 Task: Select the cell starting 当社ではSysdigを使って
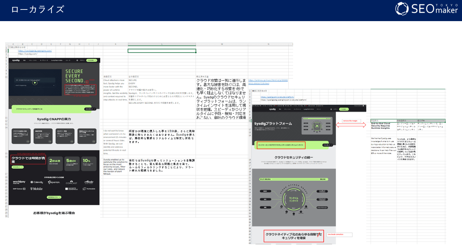pyautogui.click(x=162, y=166)
